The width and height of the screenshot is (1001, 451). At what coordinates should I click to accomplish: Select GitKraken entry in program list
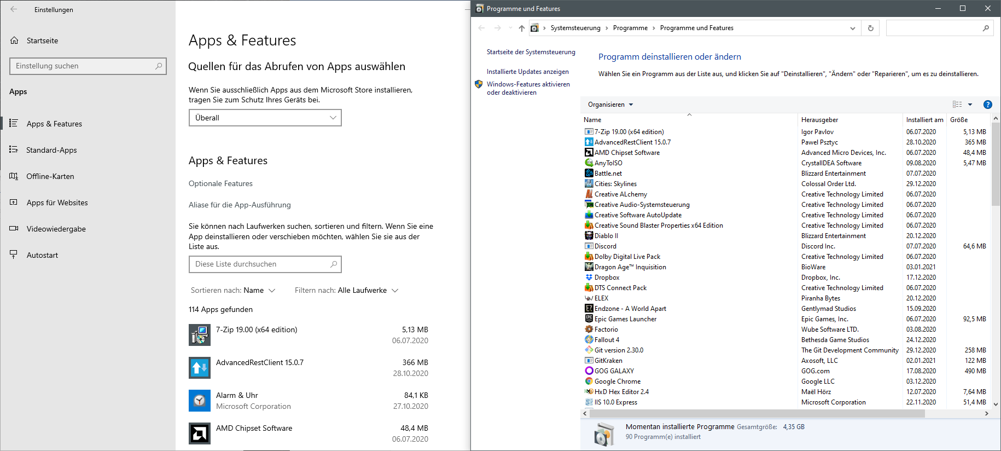pos(608,360)
